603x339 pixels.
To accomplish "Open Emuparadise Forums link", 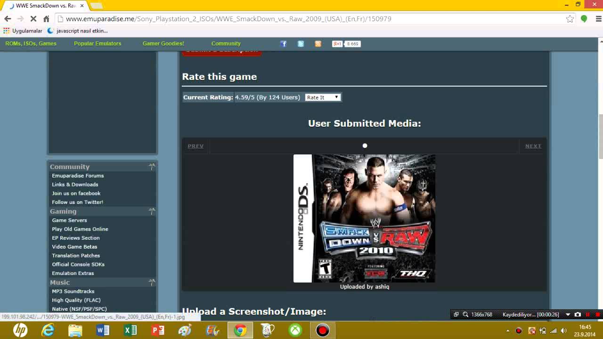I will point(78,176).
